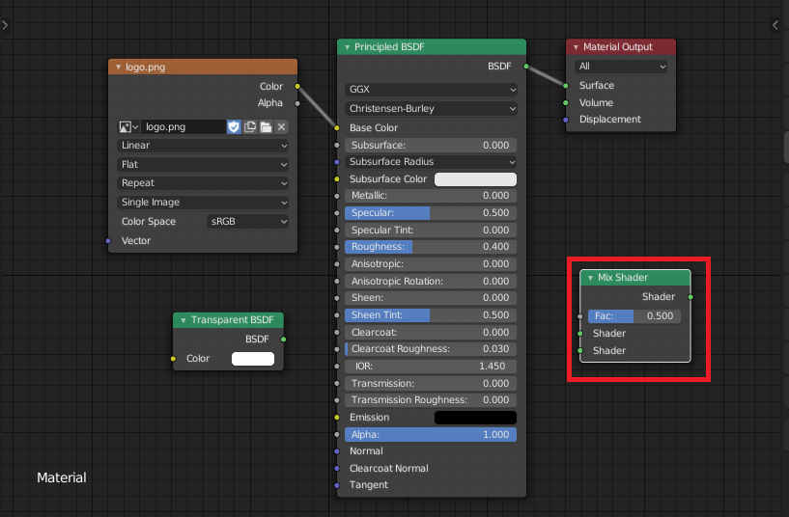Screen dimensions: 789x517
Task: Click the Clearcoat Normal input socket
Action: pos(337,468)
